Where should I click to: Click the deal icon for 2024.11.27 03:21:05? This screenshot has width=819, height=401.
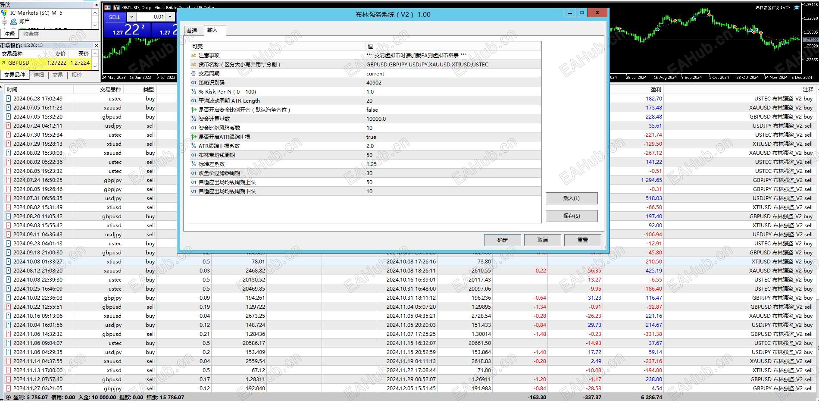[8, 388]
